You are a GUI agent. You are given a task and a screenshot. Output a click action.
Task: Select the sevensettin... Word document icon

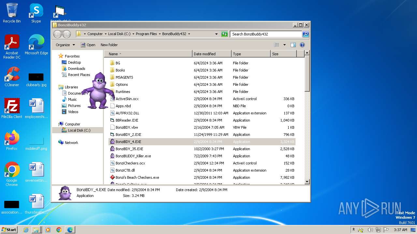click(x=36, y=172)
